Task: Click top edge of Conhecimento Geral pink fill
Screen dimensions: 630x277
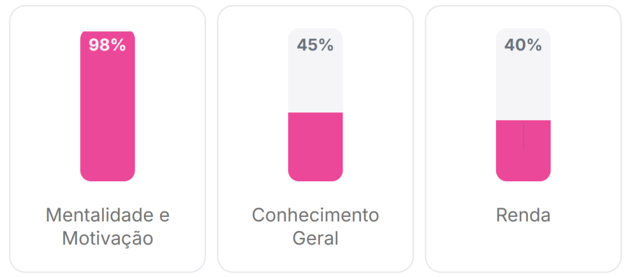Action: point(315,113)
